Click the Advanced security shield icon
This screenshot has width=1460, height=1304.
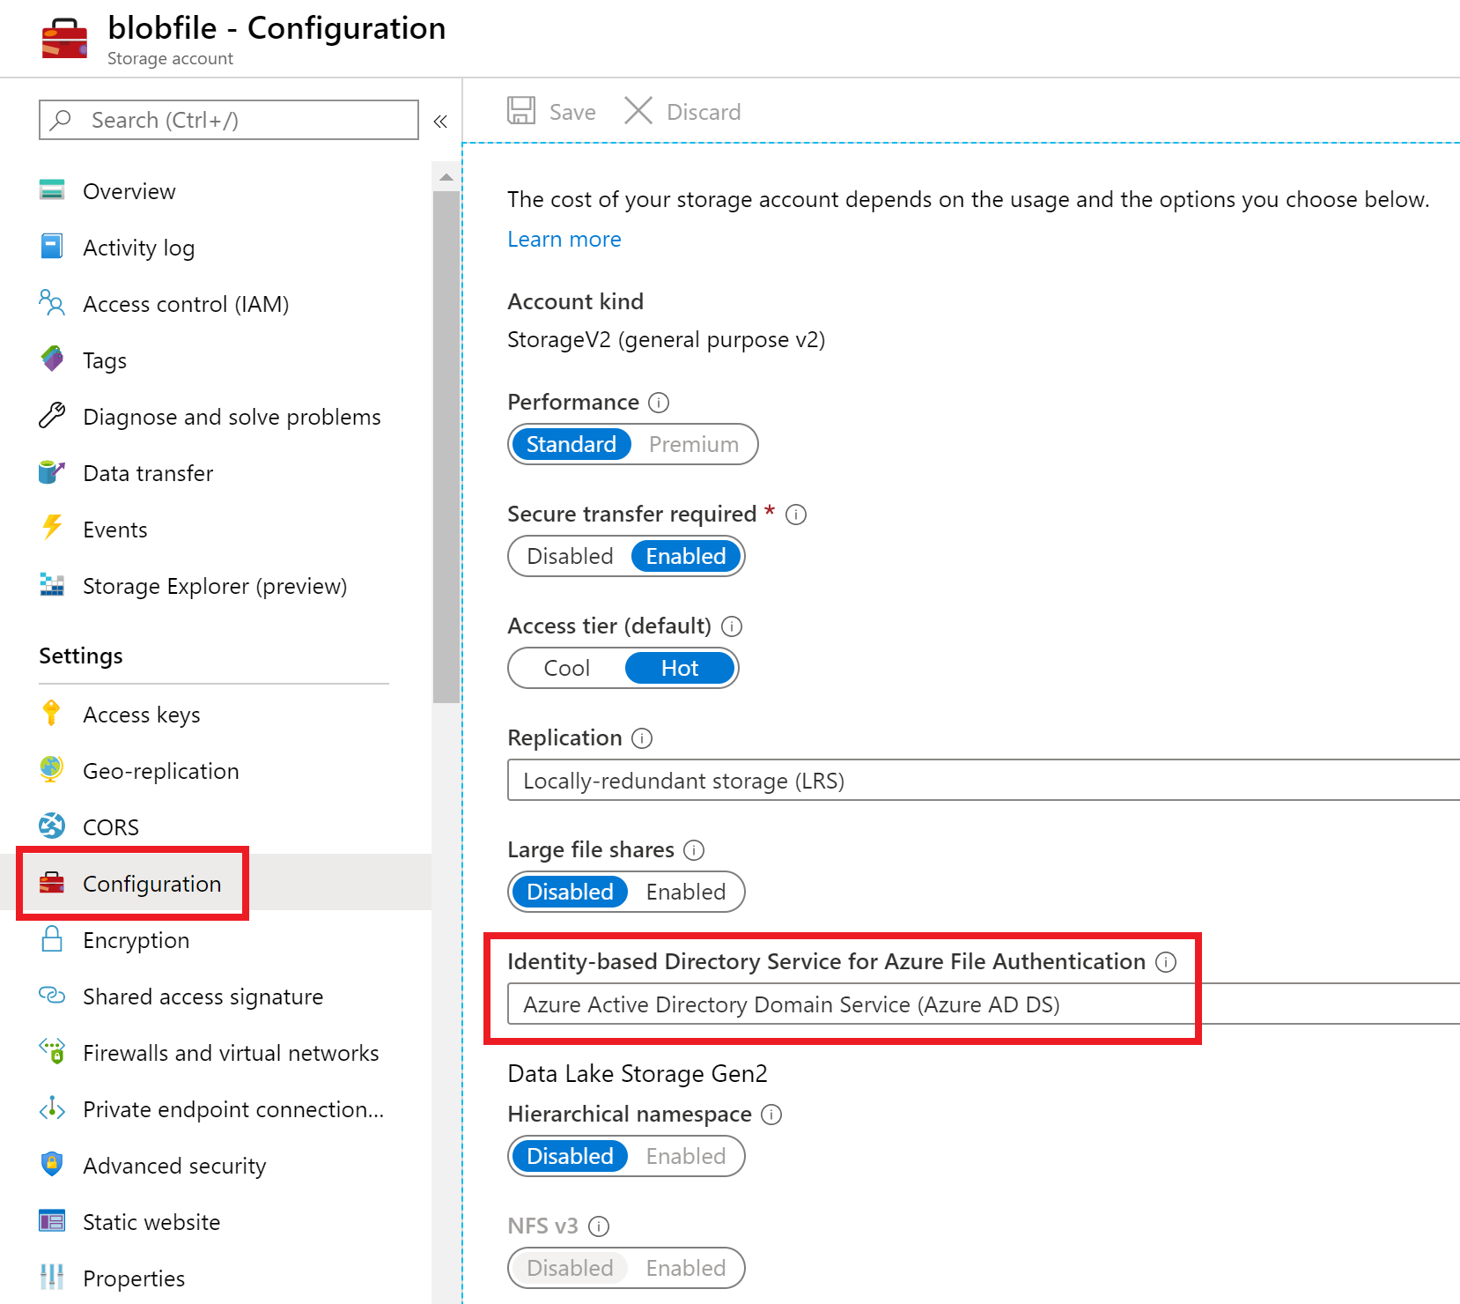52,1164
